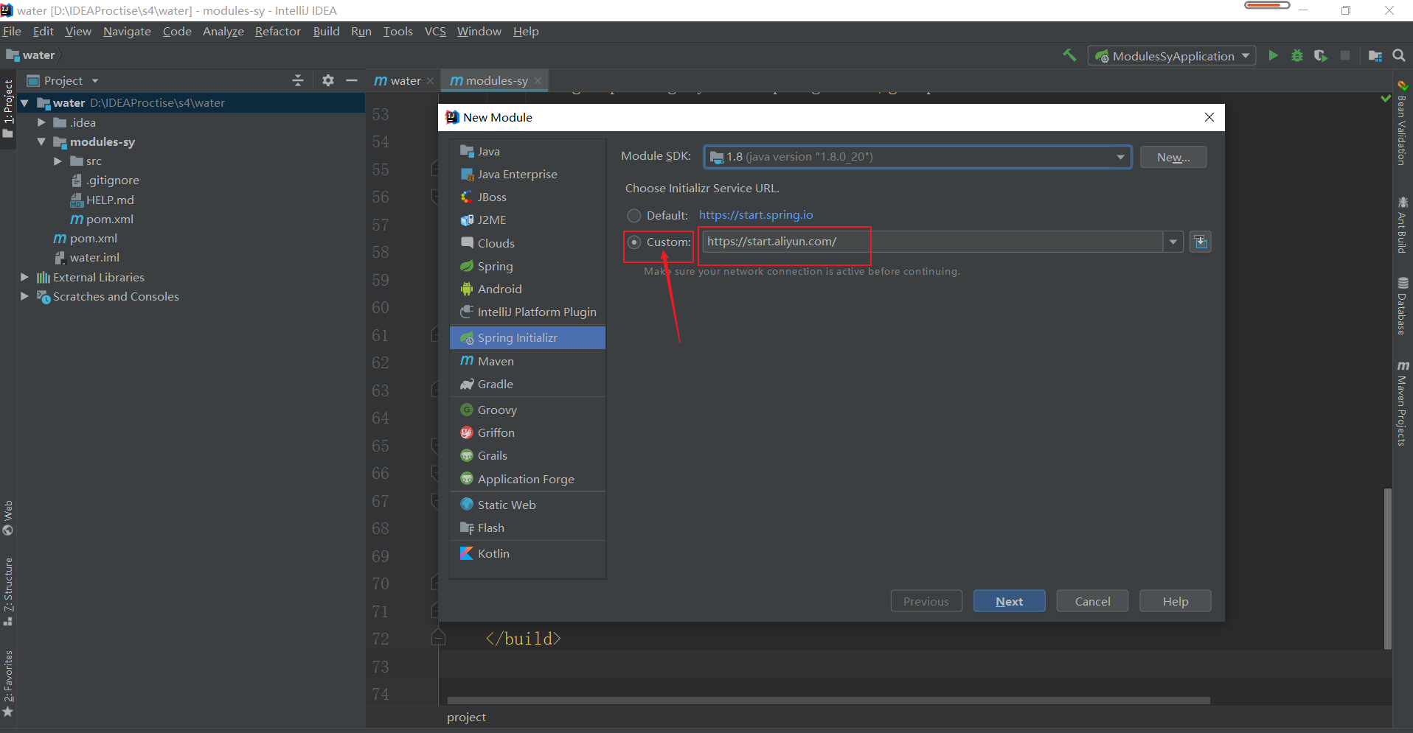Open the https://start.spring.io link

pyautogui.click(x=756, y=215)
